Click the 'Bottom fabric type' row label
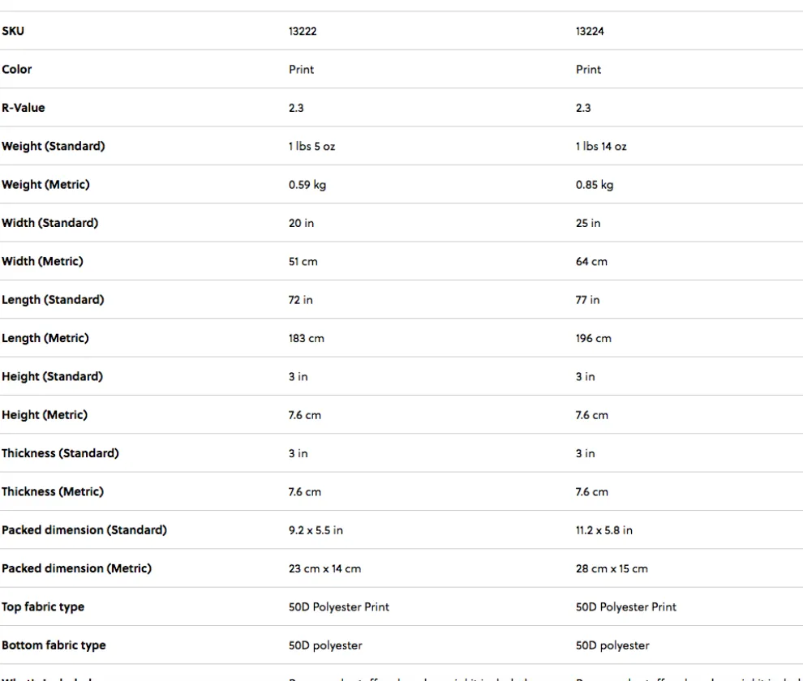803x681 pixels. click(x=54, y=645)
